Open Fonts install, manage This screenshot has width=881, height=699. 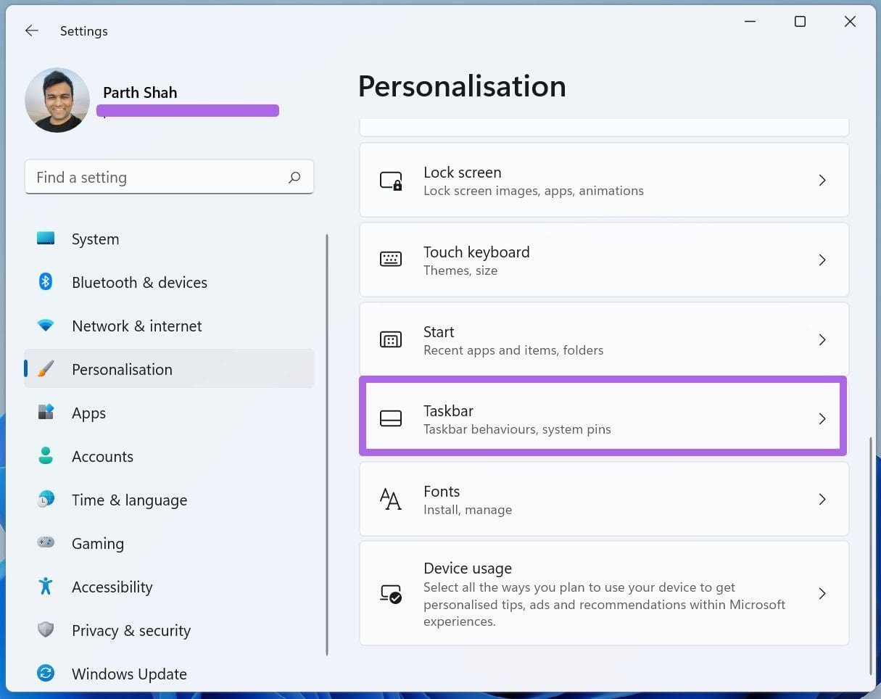604,499
